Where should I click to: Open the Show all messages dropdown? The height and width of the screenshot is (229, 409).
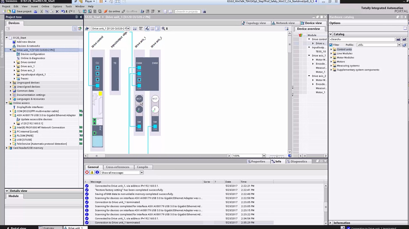click(141, 173)
